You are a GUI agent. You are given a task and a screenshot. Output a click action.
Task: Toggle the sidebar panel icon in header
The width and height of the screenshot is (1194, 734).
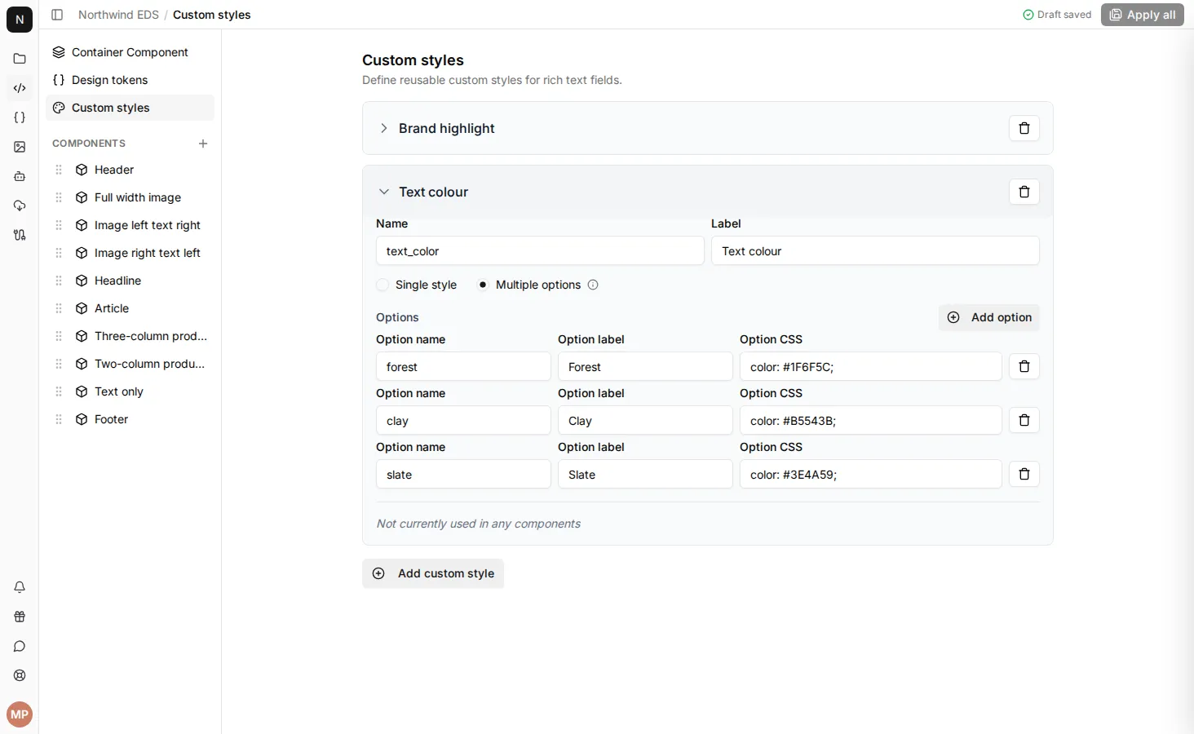[x=57, y=15]
